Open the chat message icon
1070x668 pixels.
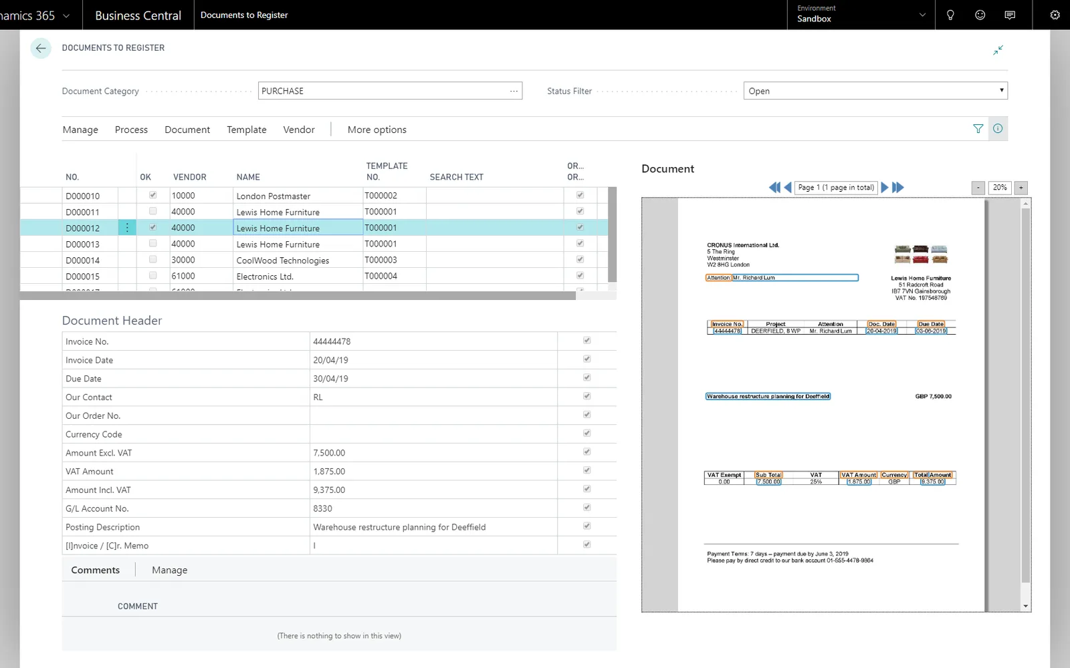(1010, 15)
